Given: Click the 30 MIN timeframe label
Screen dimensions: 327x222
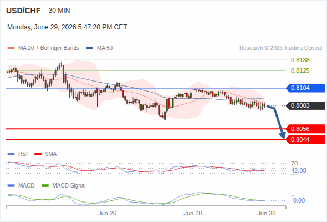Looking at the screenshot, I should click(x=59, y=11).
